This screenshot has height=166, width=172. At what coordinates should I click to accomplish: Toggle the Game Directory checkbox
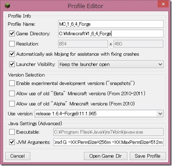(x=12, y=34)
